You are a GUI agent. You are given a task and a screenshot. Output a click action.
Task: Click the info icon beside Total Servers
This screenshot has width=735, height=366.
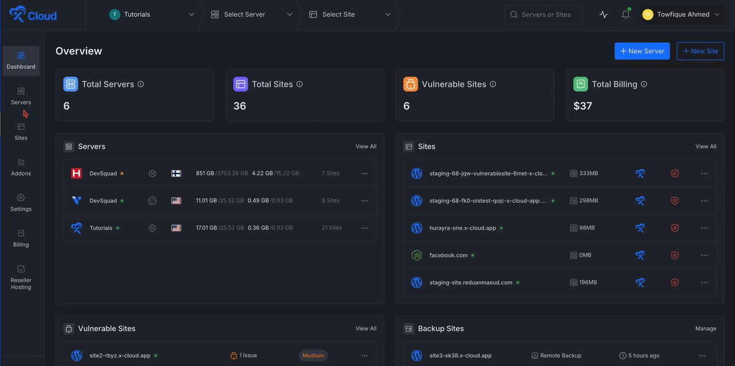pyautogui.click(x=141, y=84)
